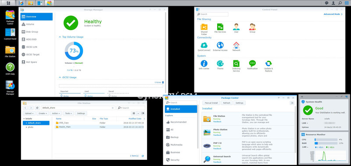Screen dimensions: 351x166
Task: Select Recommended category in Package Center
Action: pyautogui.click(x=181, y=122)
